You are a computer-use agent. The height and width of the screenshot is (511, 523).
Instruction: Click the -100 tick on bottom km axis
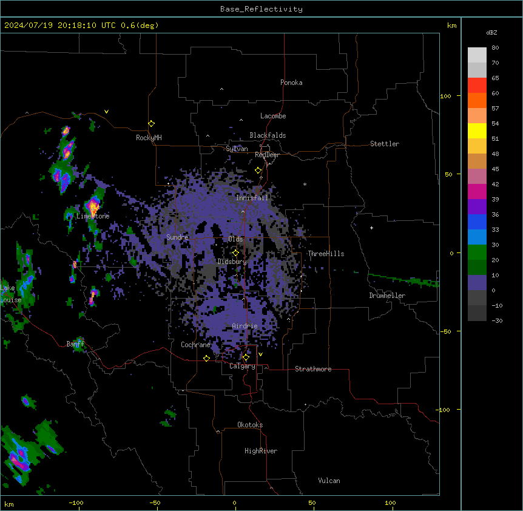76,503
